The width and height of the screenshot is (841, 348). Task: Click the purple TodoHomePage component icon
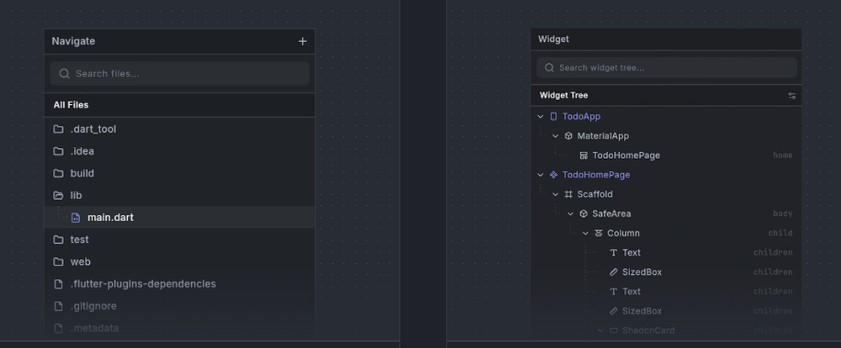[553, 175]
